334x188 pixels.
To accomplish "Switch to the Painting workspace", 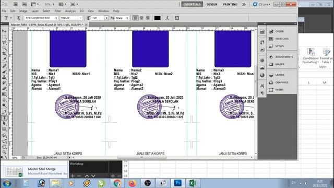I will point(230,4).
